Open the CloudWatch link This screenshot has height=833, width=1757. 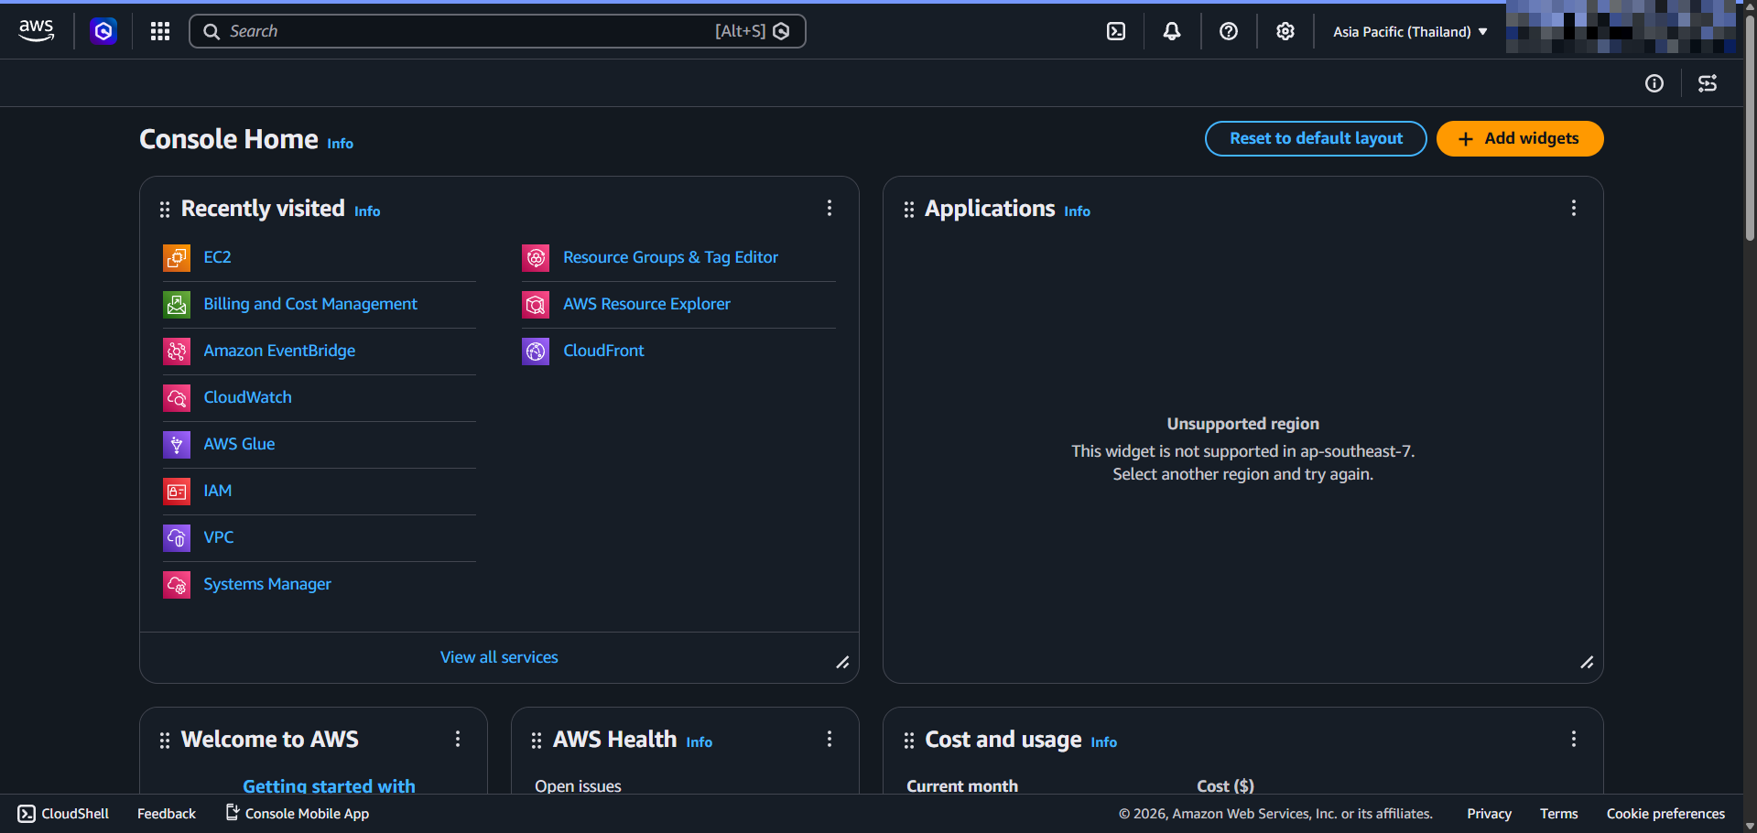coord(247,397)
